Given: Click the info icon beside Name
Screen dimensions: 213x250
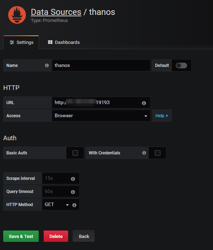Looking at the screenshot, I should tap(47, 66).
